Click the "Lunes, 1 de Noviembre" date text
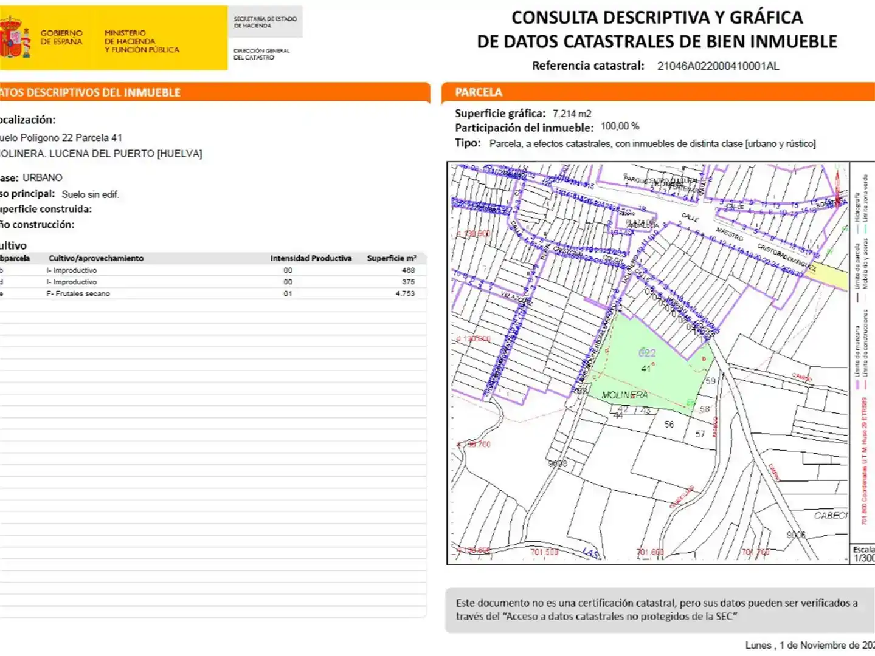 coord(810,645)
